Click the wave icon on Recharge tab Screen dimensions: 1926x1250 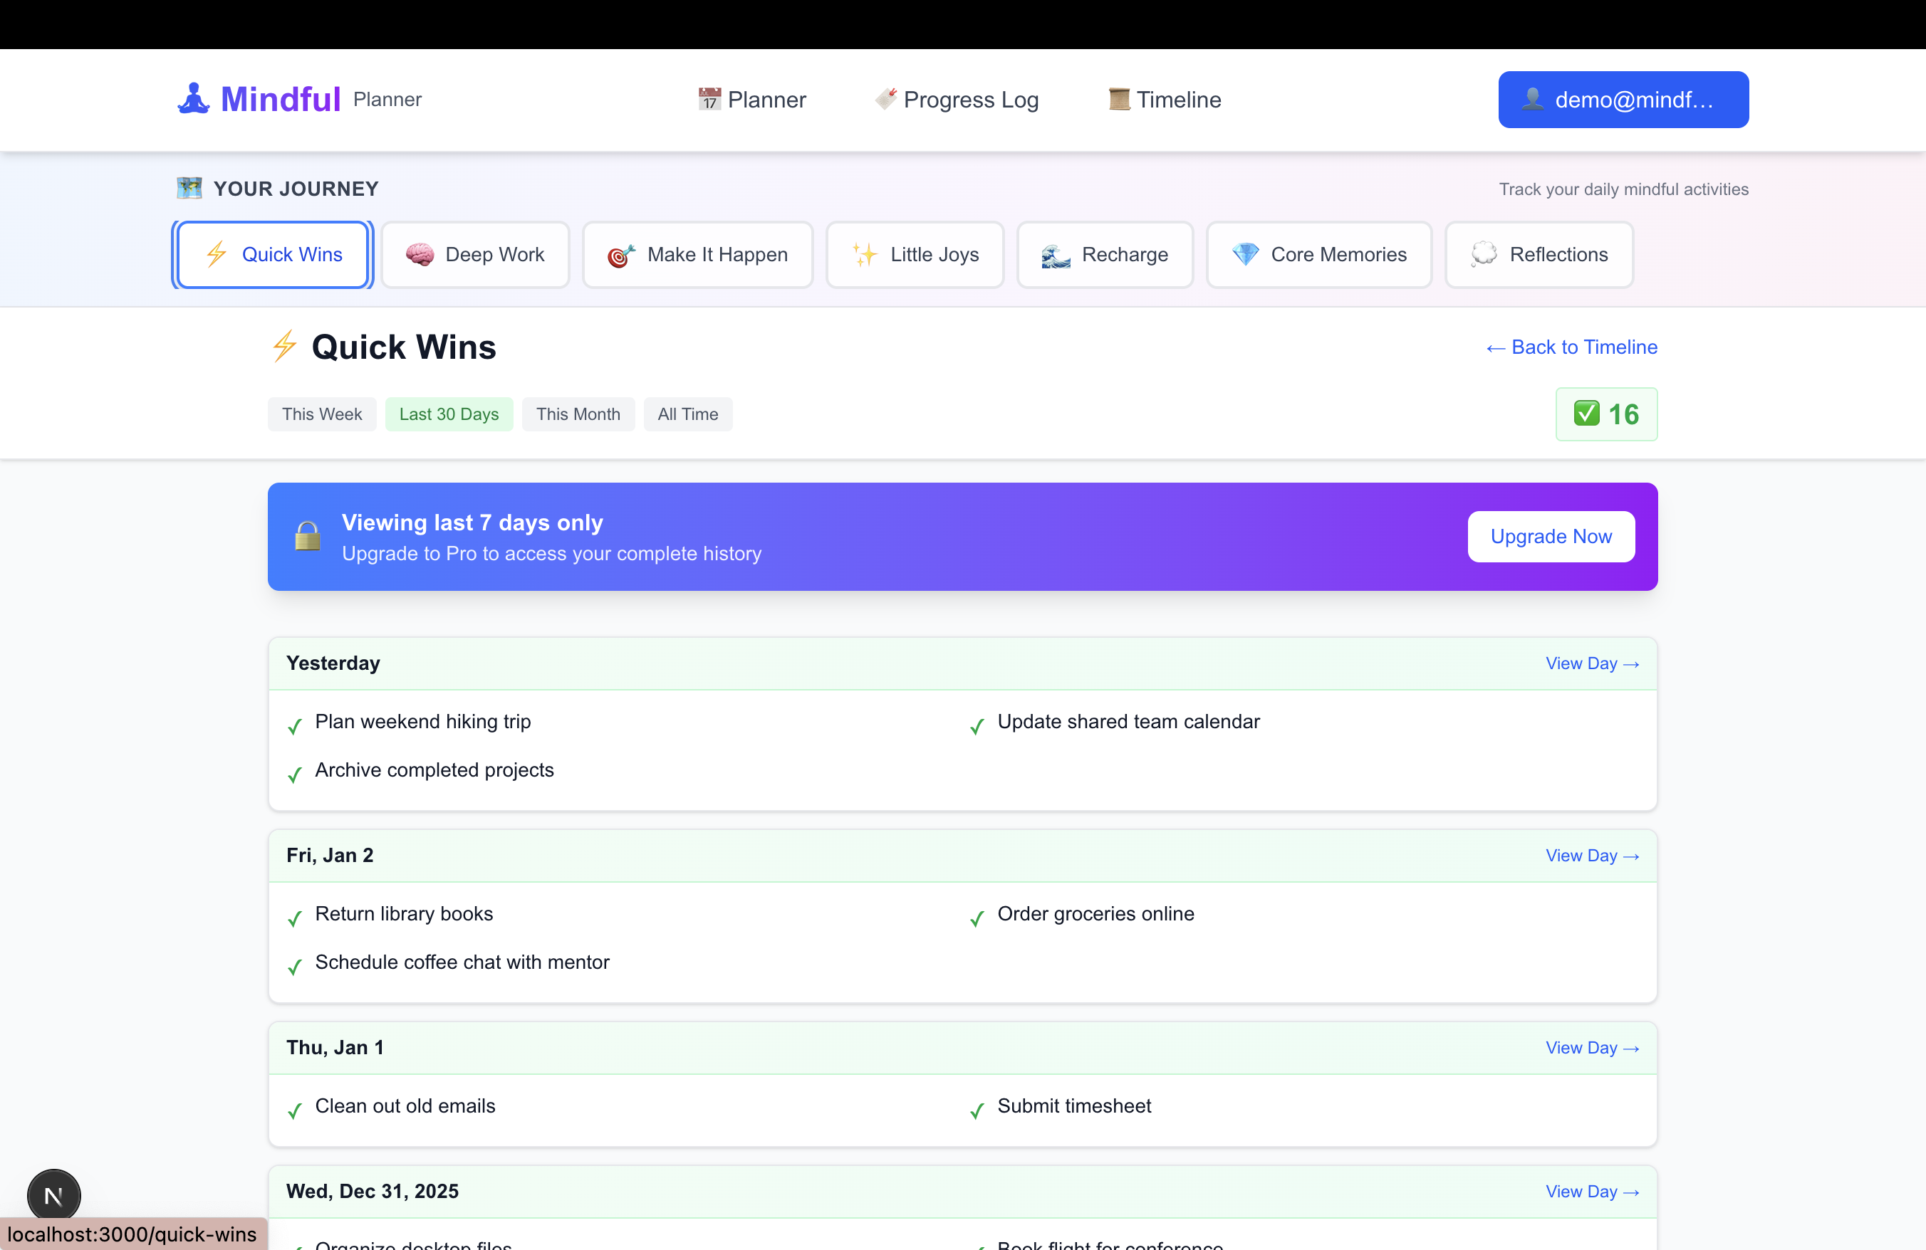click(1056, 256)
